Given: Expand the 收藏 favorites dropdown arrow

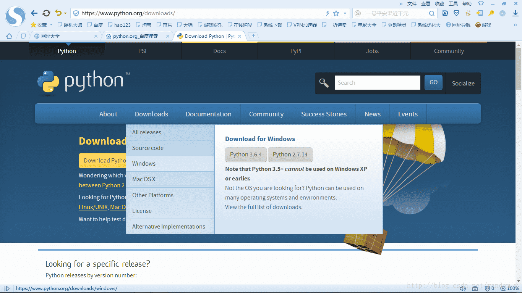Looking at the screenshot, I should (x=51, y=25).
